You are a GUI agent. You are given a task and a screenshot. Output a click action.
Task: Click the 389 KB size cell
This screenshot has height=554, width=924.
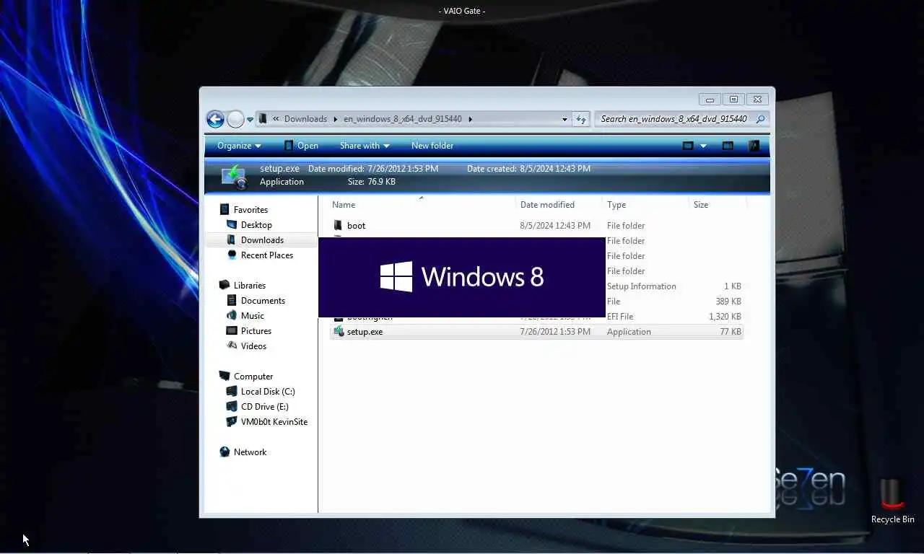pos(728,302)
